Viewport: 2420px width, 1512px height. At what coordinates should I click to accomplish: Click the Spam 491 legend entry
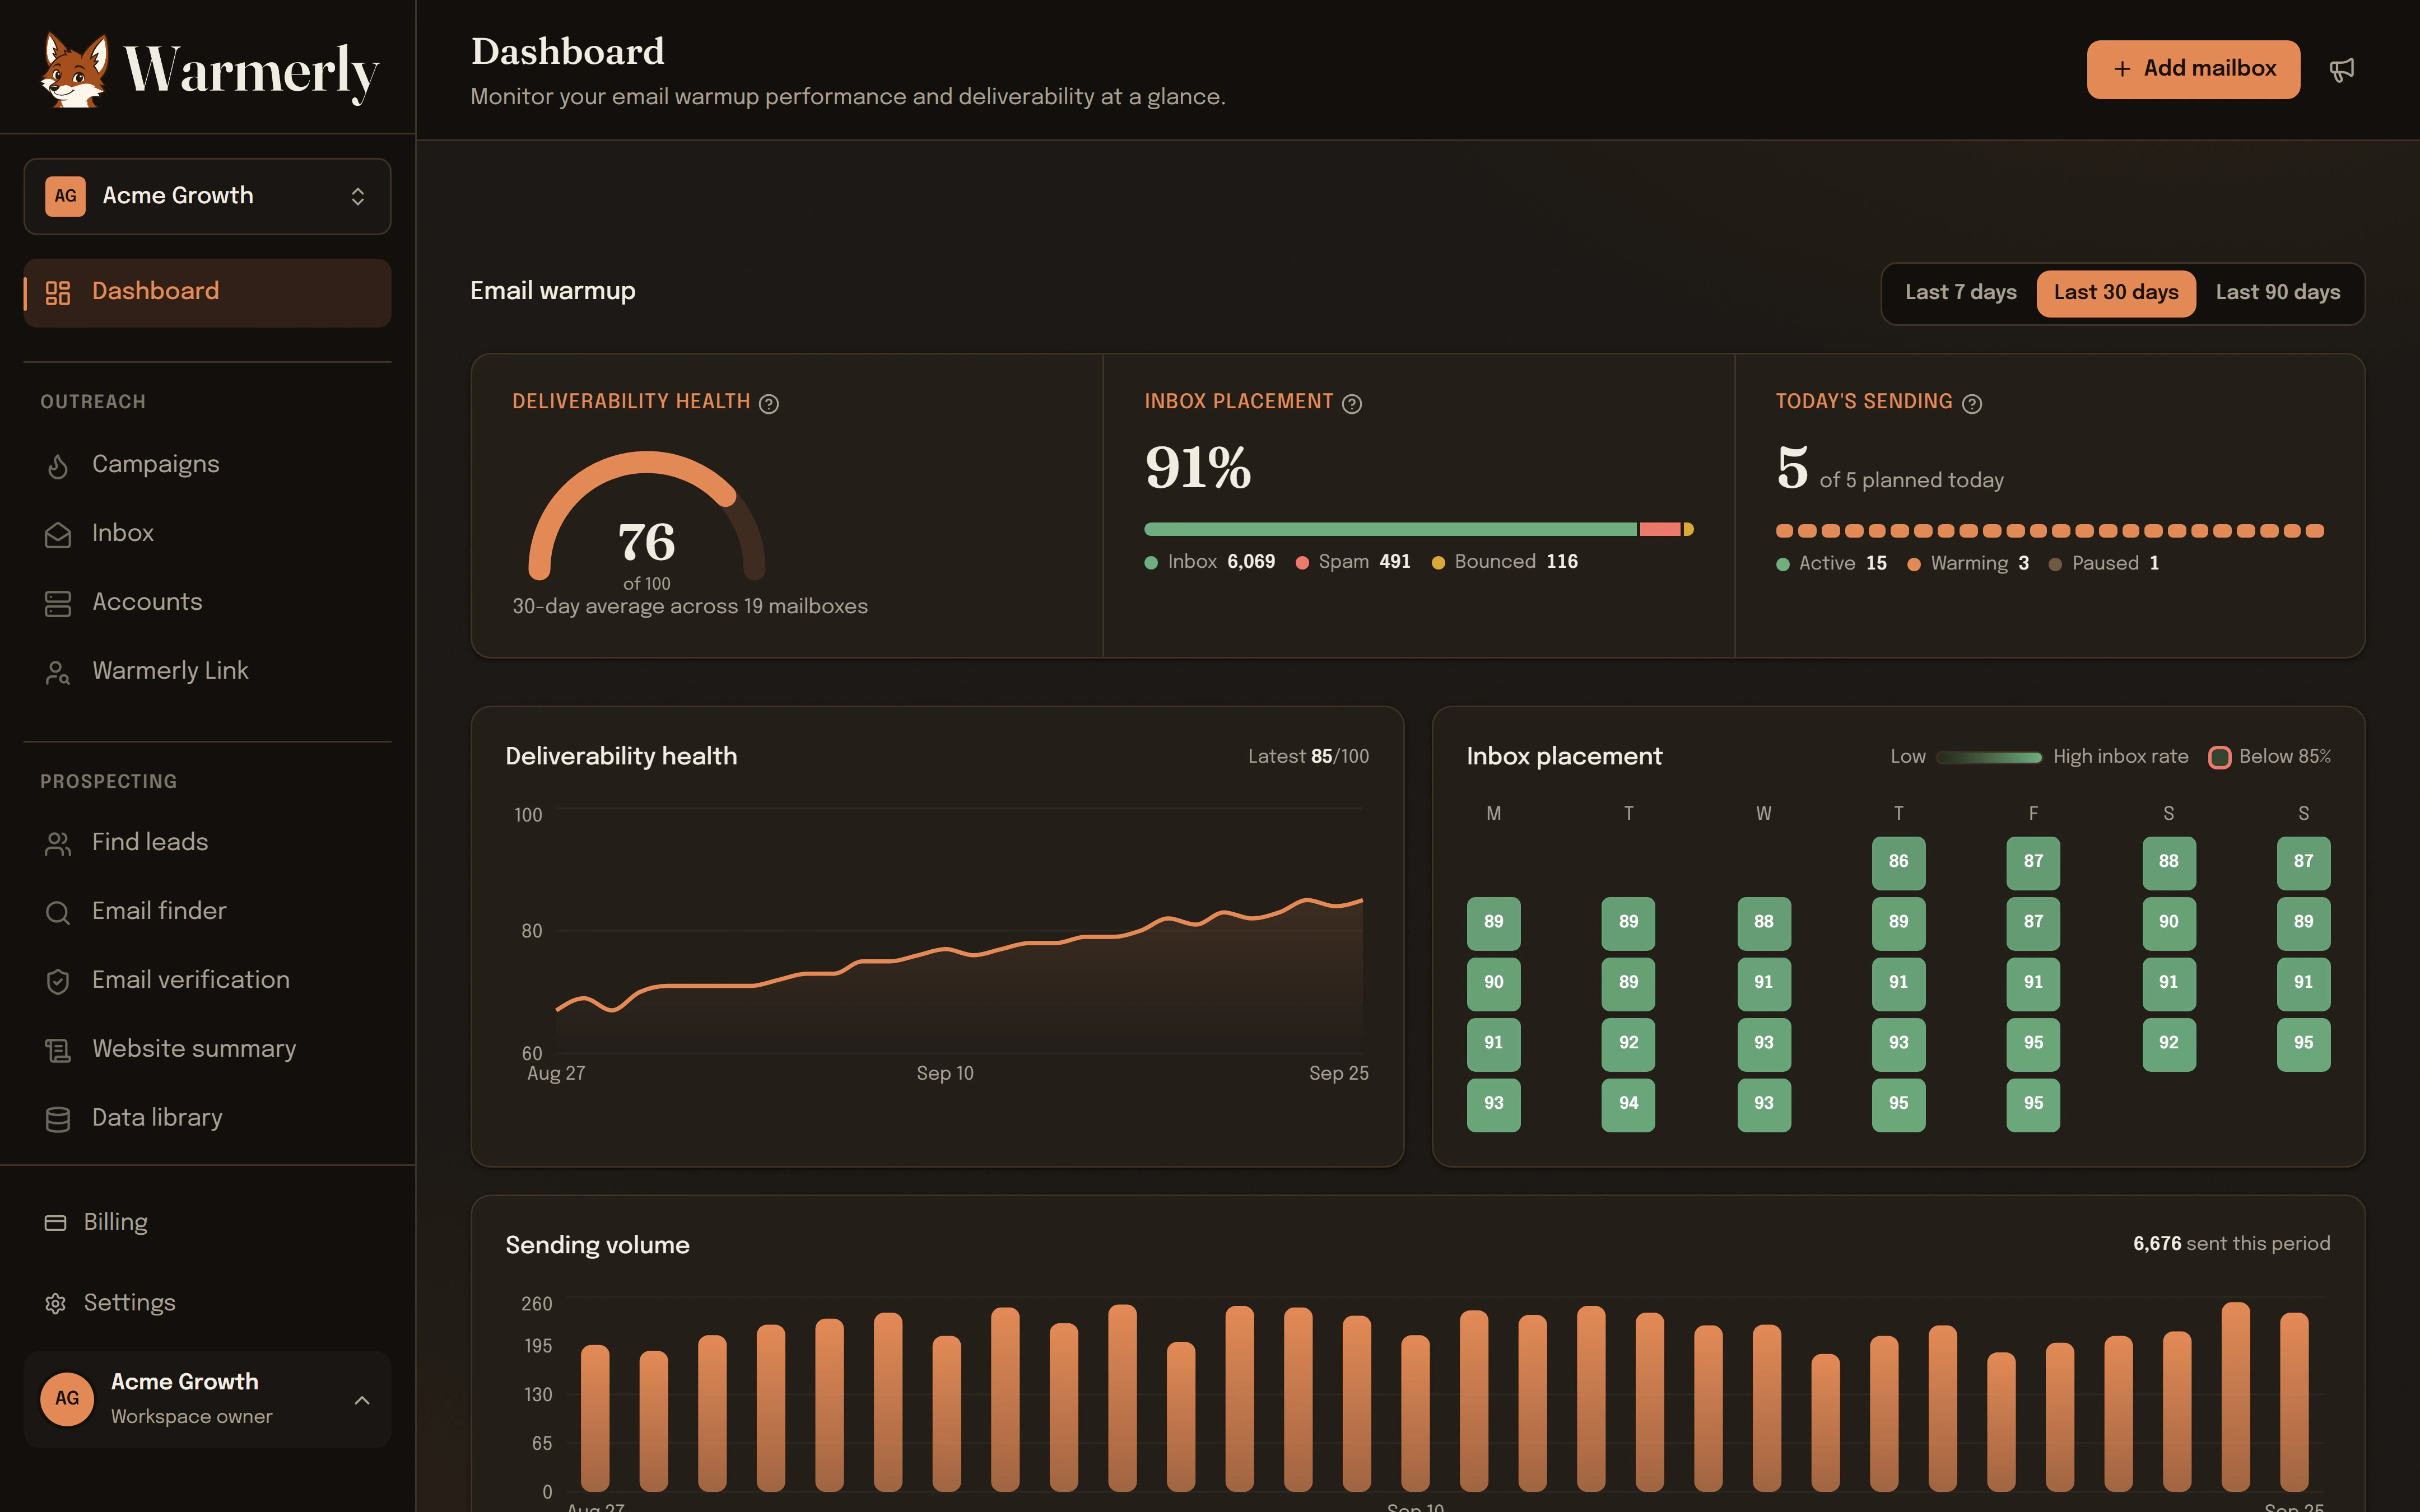tap(1353, 562)
